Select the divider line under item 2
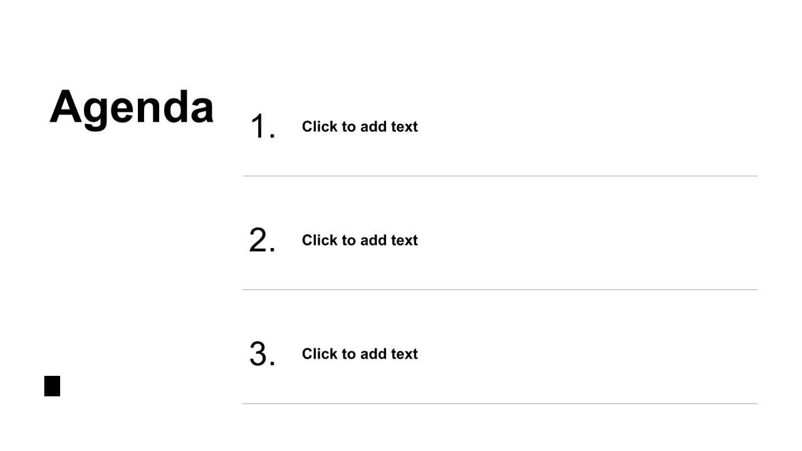 (x=500, y=289)
